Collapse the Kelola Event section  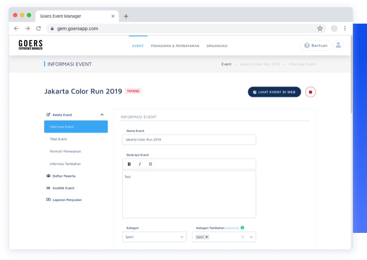[x=102, y=115]
